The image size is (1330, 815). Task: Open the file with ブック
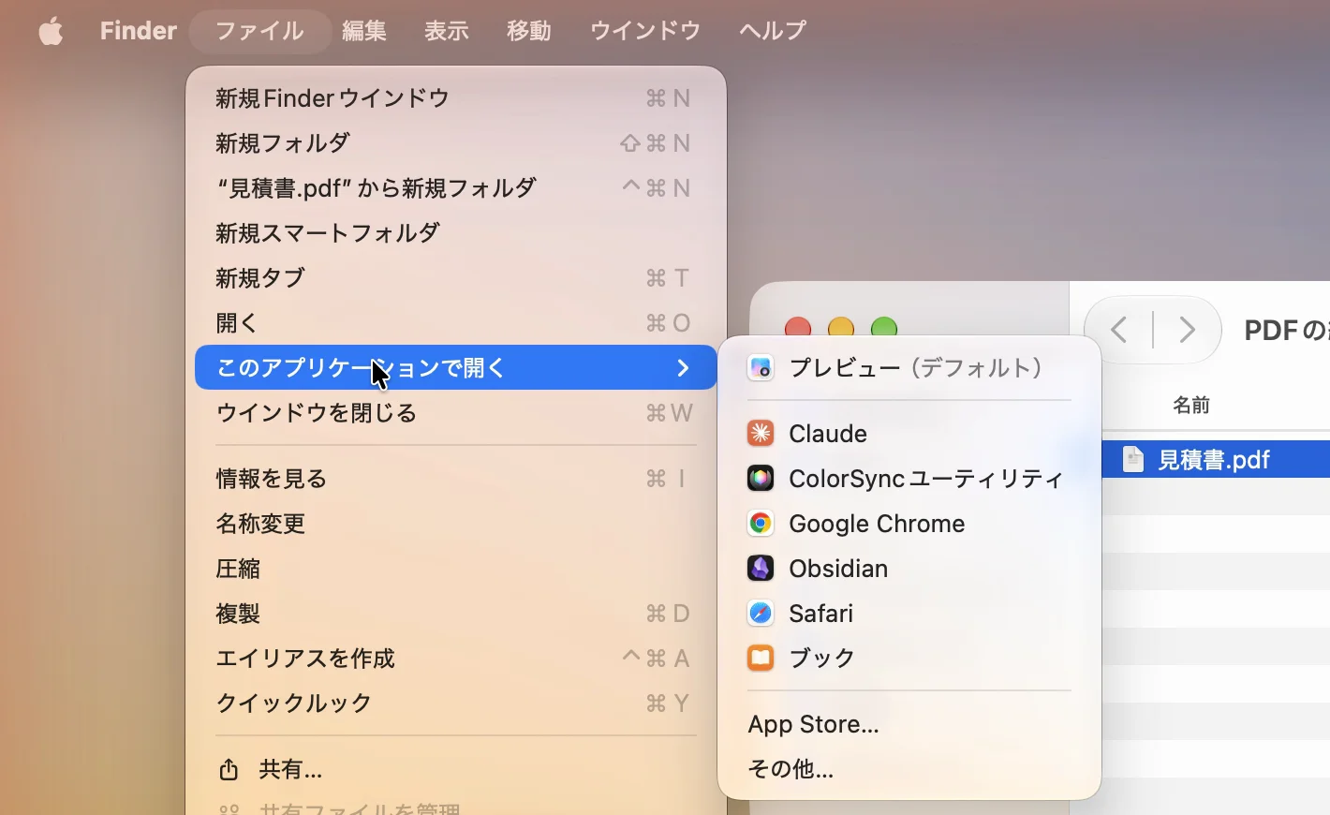click(x=909, y=659)
